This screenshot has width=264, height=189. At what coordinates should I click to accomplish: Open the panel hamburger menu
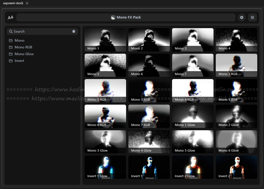click(x=27, y=3)
